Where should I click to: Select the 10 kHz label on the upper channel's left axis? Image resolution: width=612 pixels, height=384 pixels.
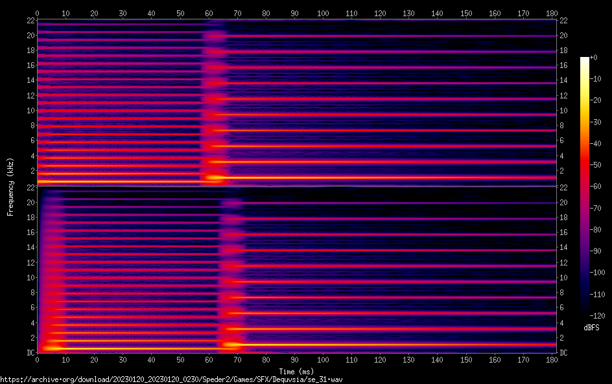29,110
